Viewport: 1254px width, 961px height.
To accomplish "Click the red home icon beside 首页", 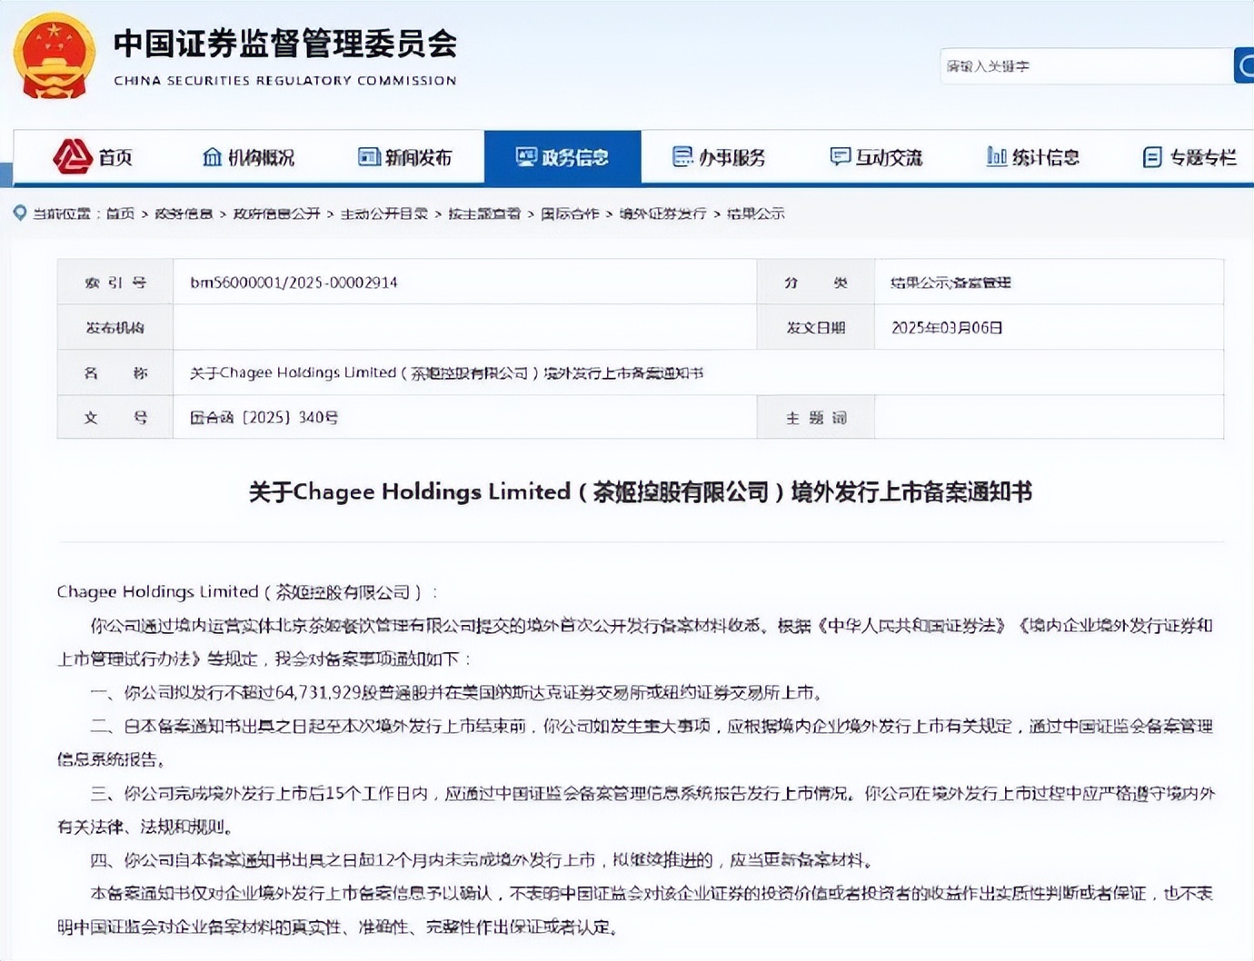I will click(72, 157).
